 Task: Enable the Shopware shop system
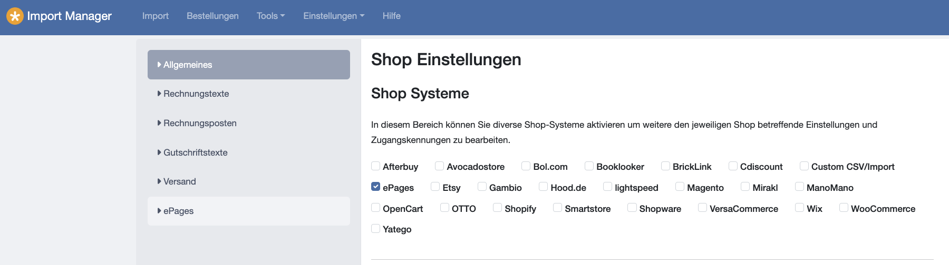[632, 208]
